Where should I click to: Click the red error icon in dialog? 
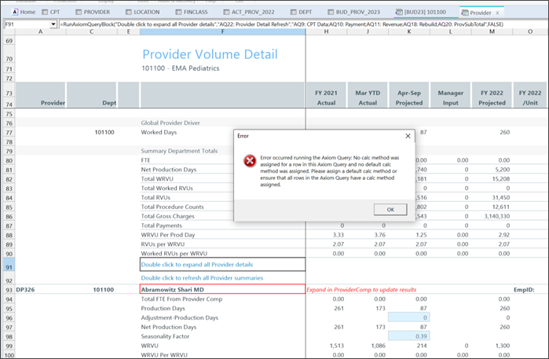(249, 160)
